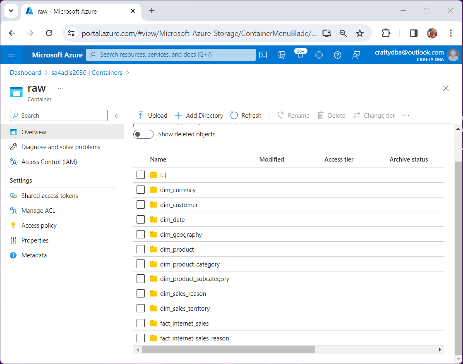Click Upload in the container toolbar

point(152,116)
